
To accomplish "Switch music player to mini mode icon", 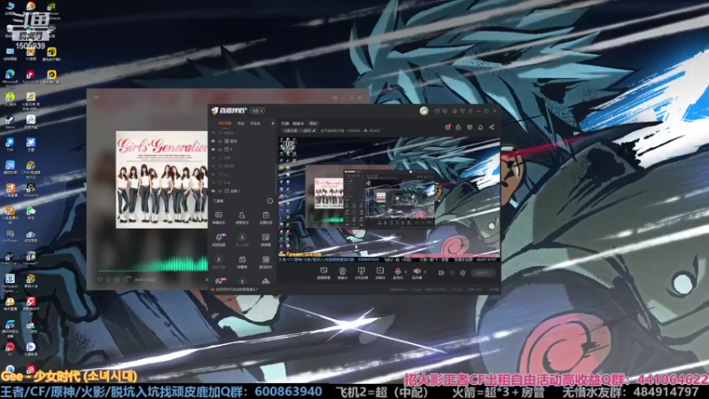I will 335,98.
